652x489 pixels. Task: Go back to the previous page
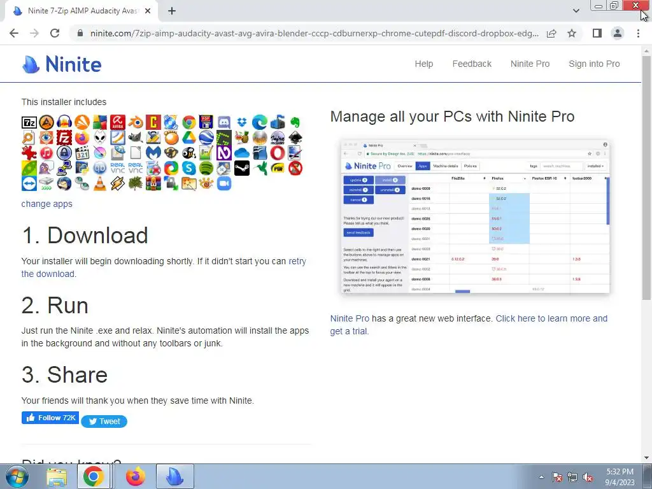click(14, 33)
